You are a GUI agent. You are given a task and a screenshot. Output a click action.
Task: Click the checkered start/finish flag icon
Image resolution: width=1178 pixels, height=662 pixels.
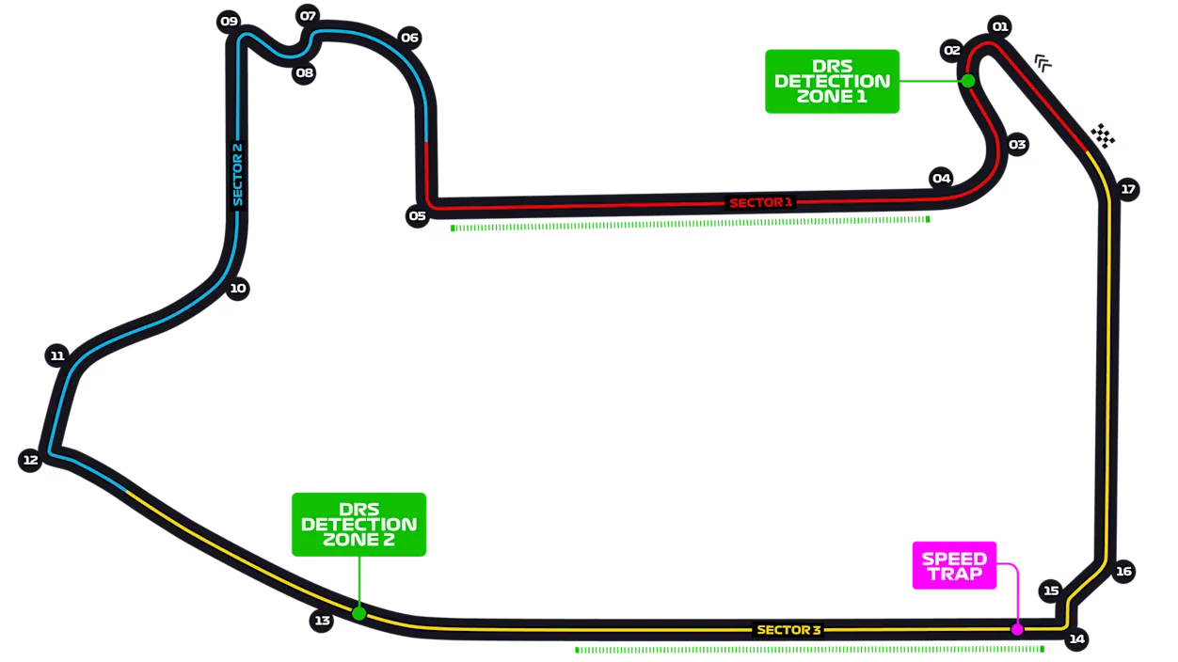click(x=1103, y=136)
